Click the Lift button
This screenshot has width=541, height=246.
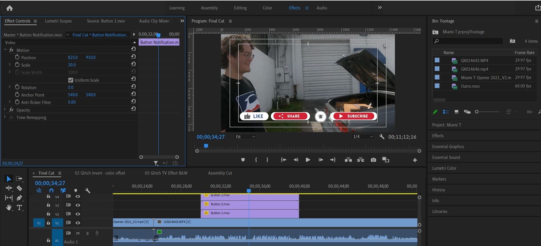point(348,160)
